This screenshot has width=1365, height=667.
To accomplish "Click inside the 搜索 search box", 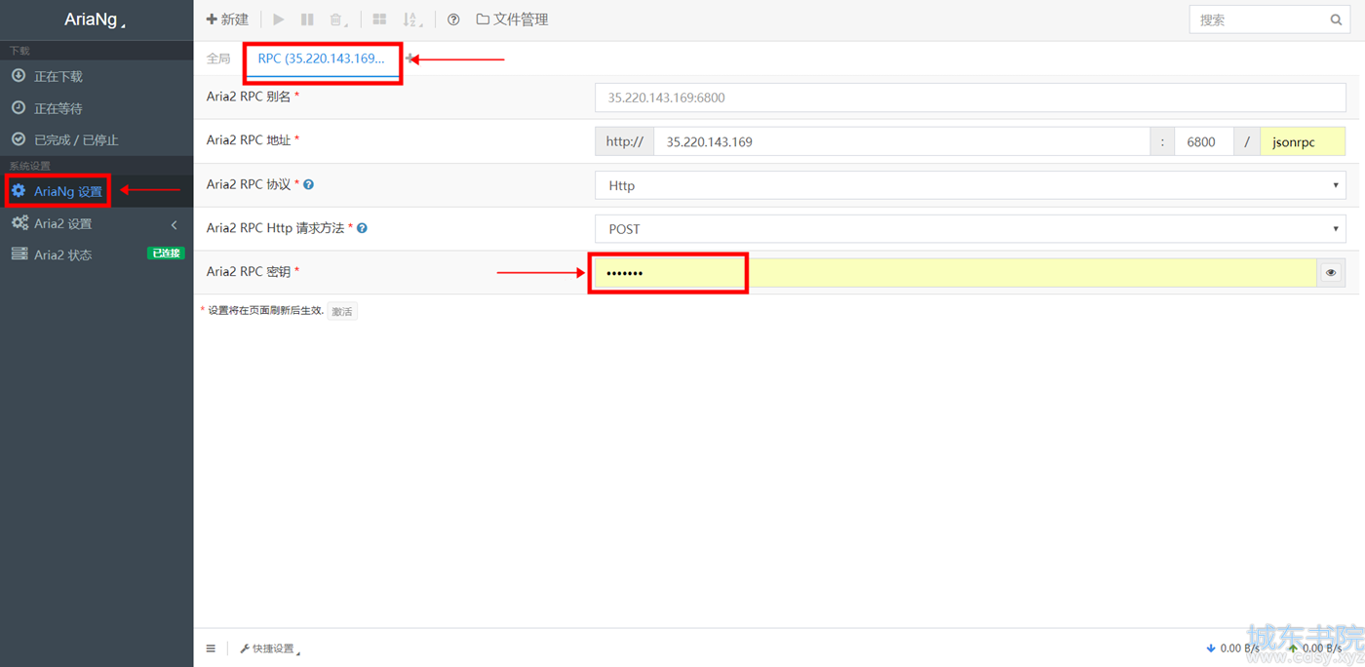I will tap(1258, 20).
